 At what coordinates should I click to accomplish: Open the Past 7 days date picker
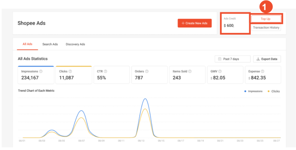[233, 59]
